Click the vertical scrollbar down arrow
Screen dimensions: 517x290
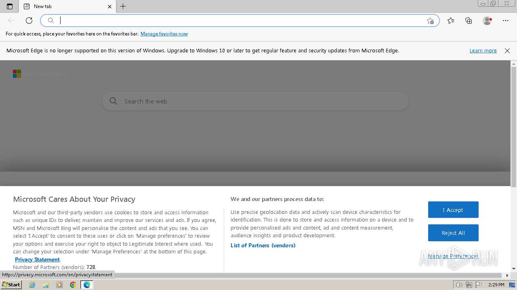(x=514, y=269)
